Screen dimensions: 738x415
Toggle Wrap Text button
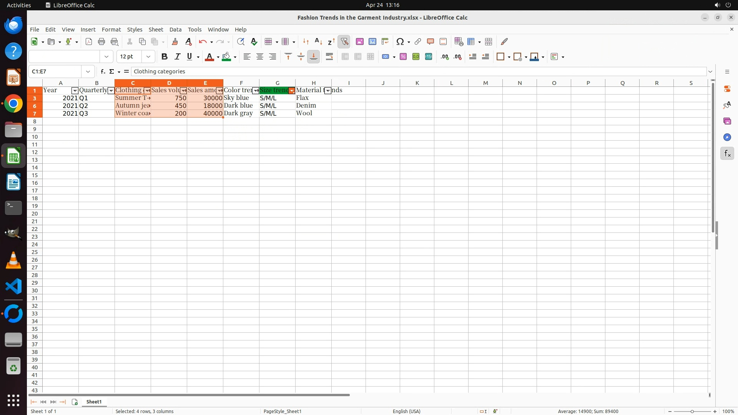click(x=329, y=57)
